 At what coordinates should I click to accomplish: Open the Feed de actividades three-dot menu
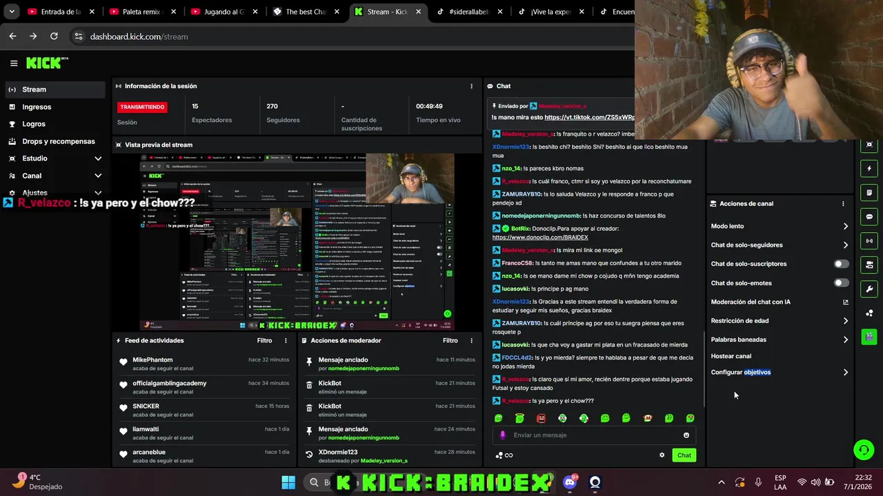point(286,340)
